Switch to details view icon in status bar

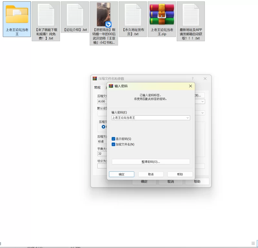(253, 243)
